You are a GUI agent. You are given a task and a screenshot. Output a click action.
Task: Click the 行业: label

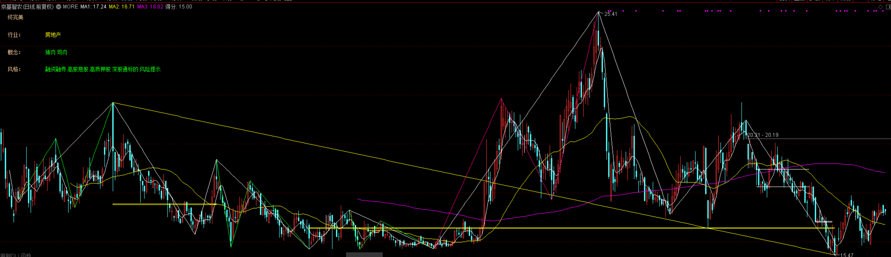tap(14, 35)
